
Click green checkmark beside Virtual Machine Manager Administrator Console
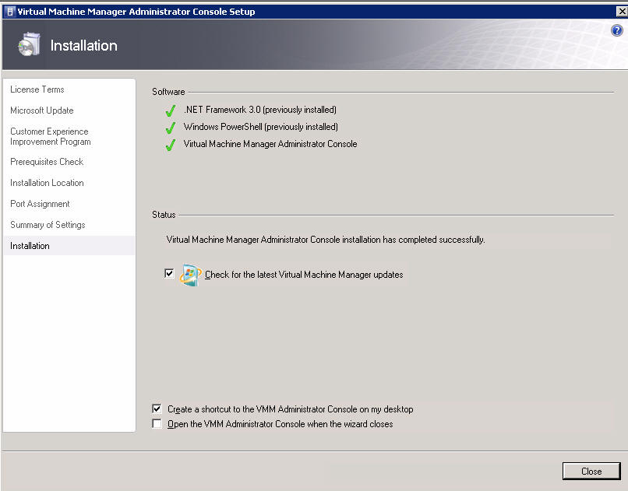tap(171, 145)
